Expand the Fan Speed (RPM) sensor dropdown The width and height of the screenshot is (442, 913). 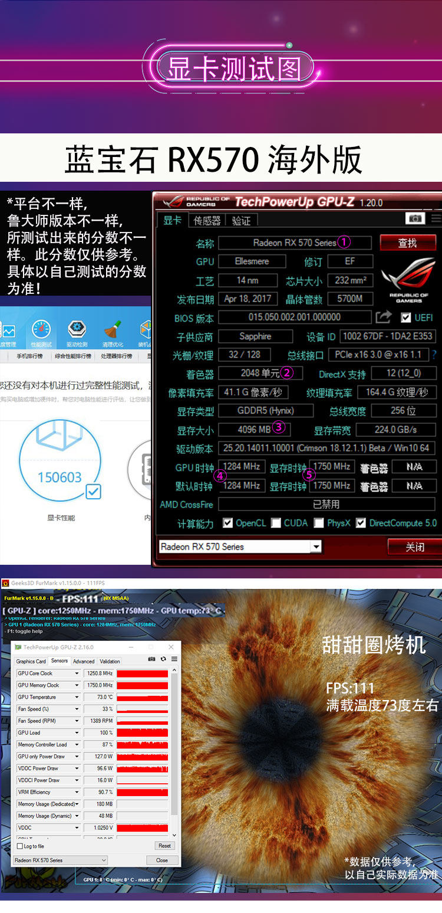point(77,721)
